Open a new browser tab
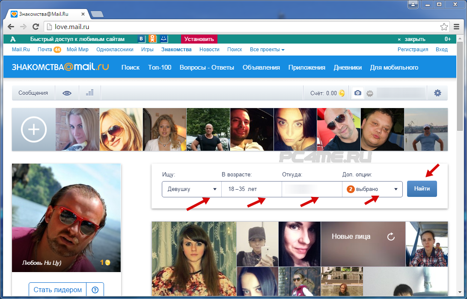467x299 pixels. pyautogui.click(x=97, y=14)
